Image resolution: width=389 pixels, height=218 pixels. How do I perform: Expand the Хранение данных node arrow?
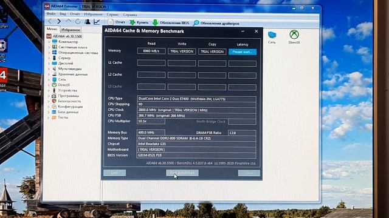[49, 74]
